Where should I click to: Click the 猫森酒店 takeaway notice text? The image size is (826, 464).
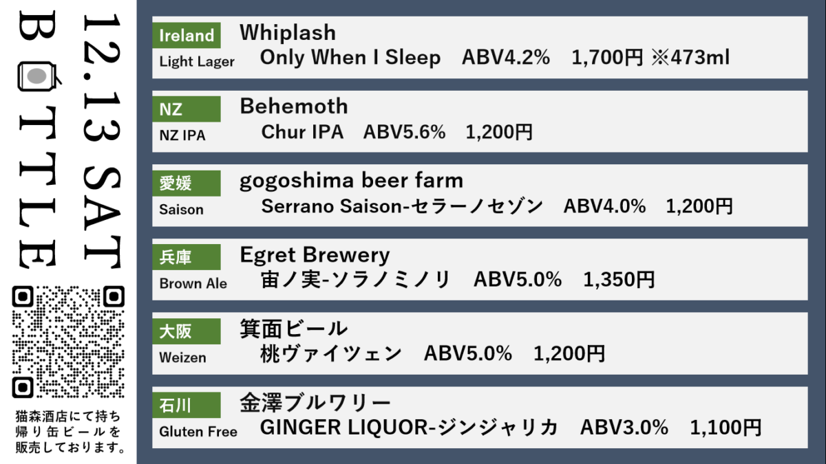coord(69,432)
